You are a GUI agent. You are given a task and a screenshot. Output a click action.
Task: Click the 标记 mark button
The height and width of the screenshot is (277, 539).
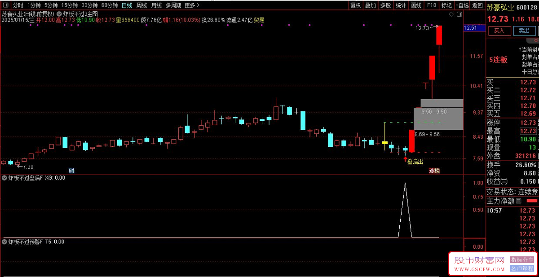click(x=446, y=5)
